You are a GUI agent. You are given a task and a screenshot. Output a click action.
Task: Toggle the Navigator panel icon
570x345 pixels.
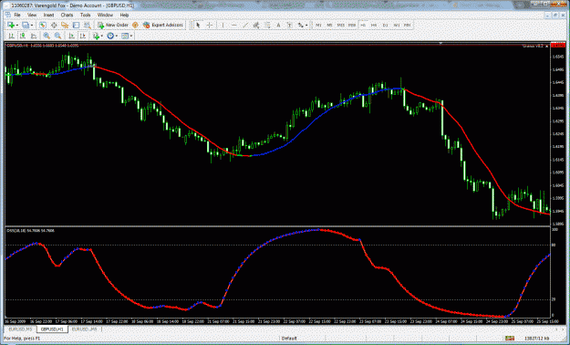[x=65, y=26]
